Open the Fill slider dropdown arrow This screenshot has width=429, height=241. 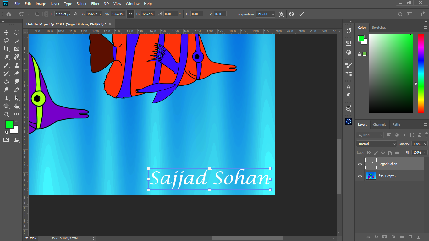click(425, 152)
